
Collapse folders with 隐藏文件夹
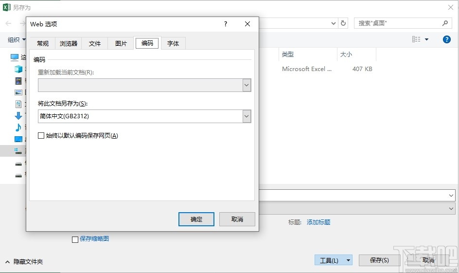(x=24, y=262)
